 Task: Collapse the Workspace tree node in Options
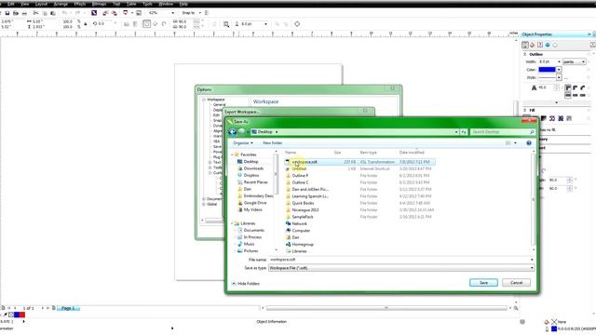[204, 100]
